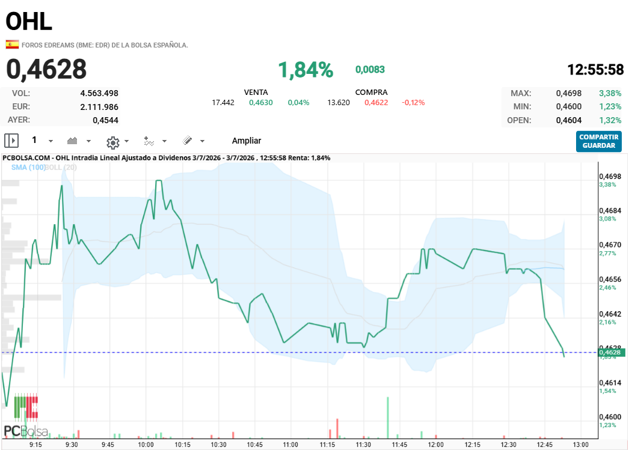Click the Spanish flag icon
This screenshot has width=629, height=450.
[x=12, y=44]
